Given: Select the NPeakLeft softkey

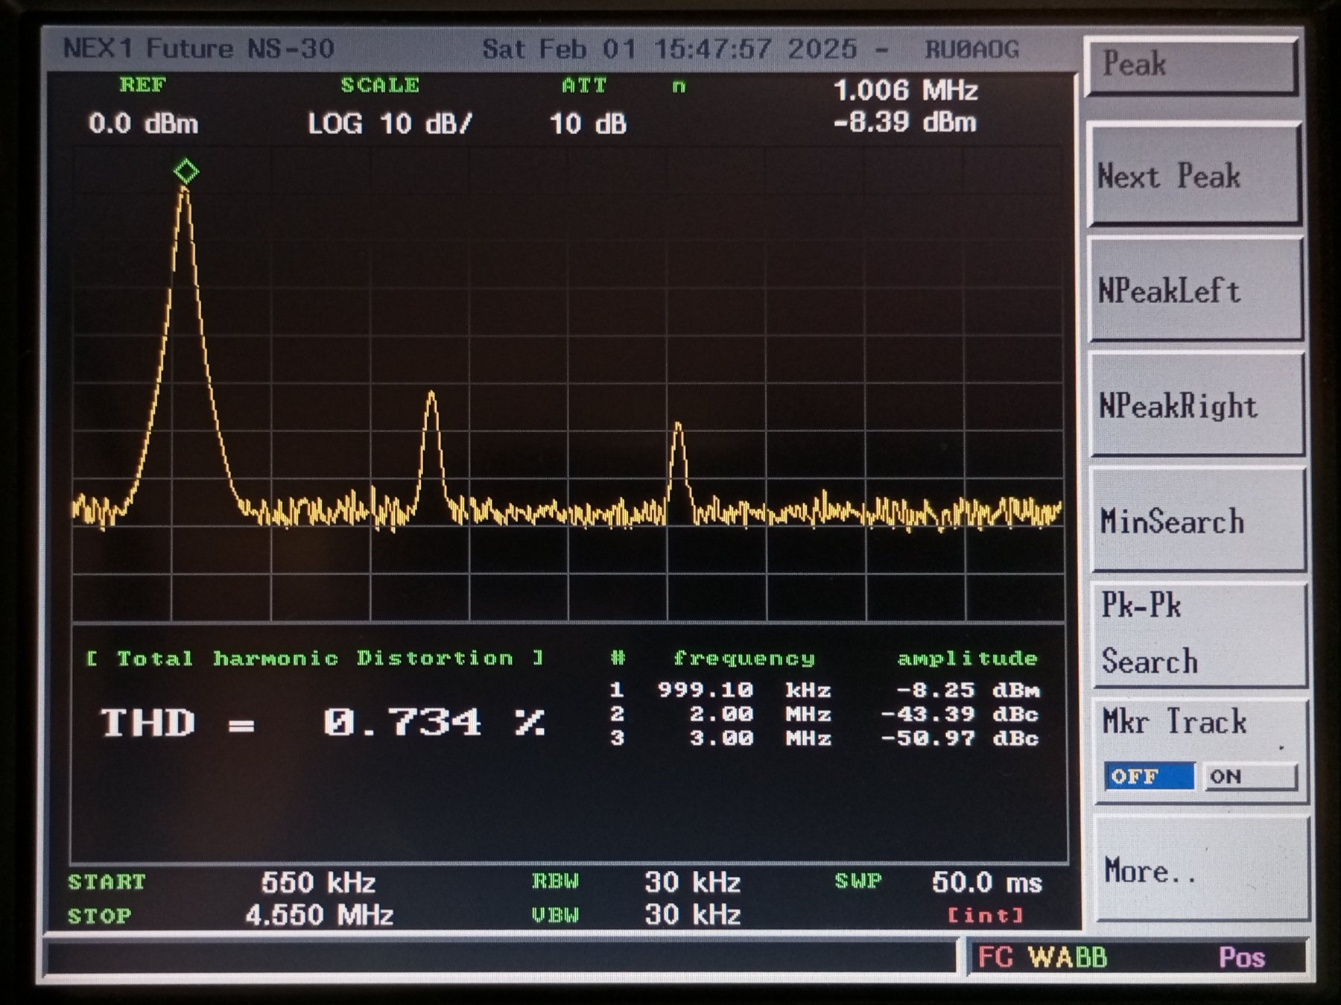Looking at the screenshot, I should coord(1195,291).
